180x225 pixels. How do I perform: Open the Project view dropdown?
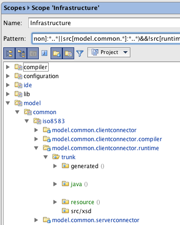[109, 52]
